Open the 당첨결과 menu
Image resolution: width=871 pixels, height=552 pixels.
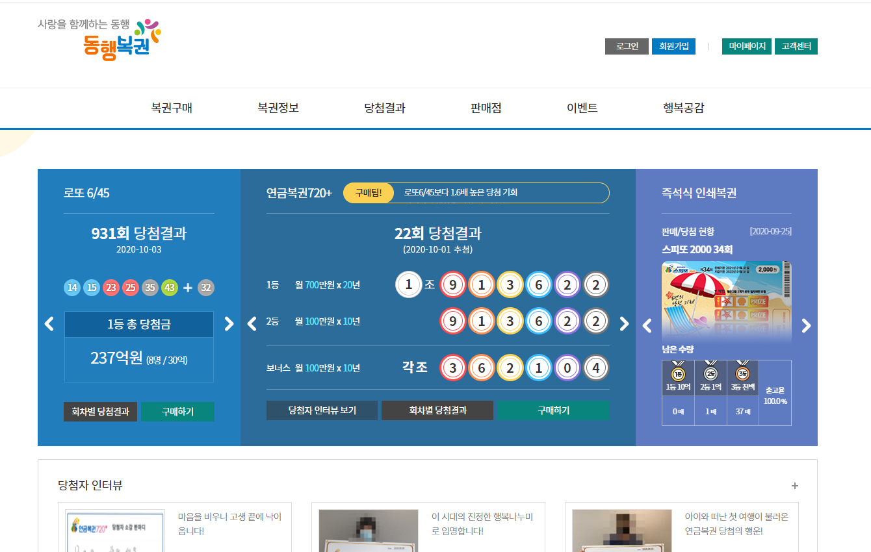point(385,108)
